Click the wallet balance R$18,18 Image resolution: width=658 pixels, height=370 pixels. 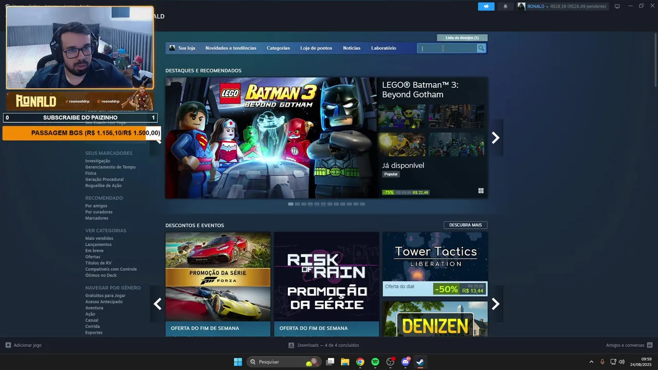(x=558, y=6)
